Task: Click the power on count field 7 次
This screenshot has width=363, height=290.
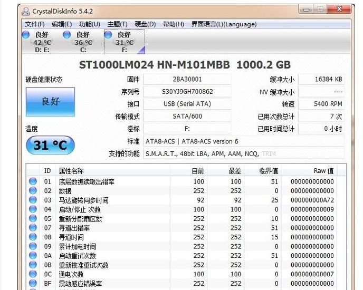Action: pyautogui.click(x=321, y=116)
